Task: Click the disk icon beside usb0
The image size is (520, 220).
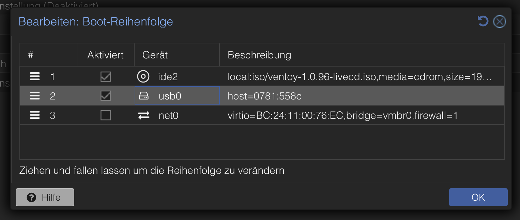Action: coord(144,96)
